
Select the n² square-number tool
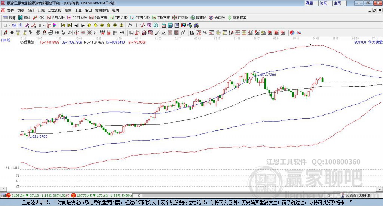(64, 33)
